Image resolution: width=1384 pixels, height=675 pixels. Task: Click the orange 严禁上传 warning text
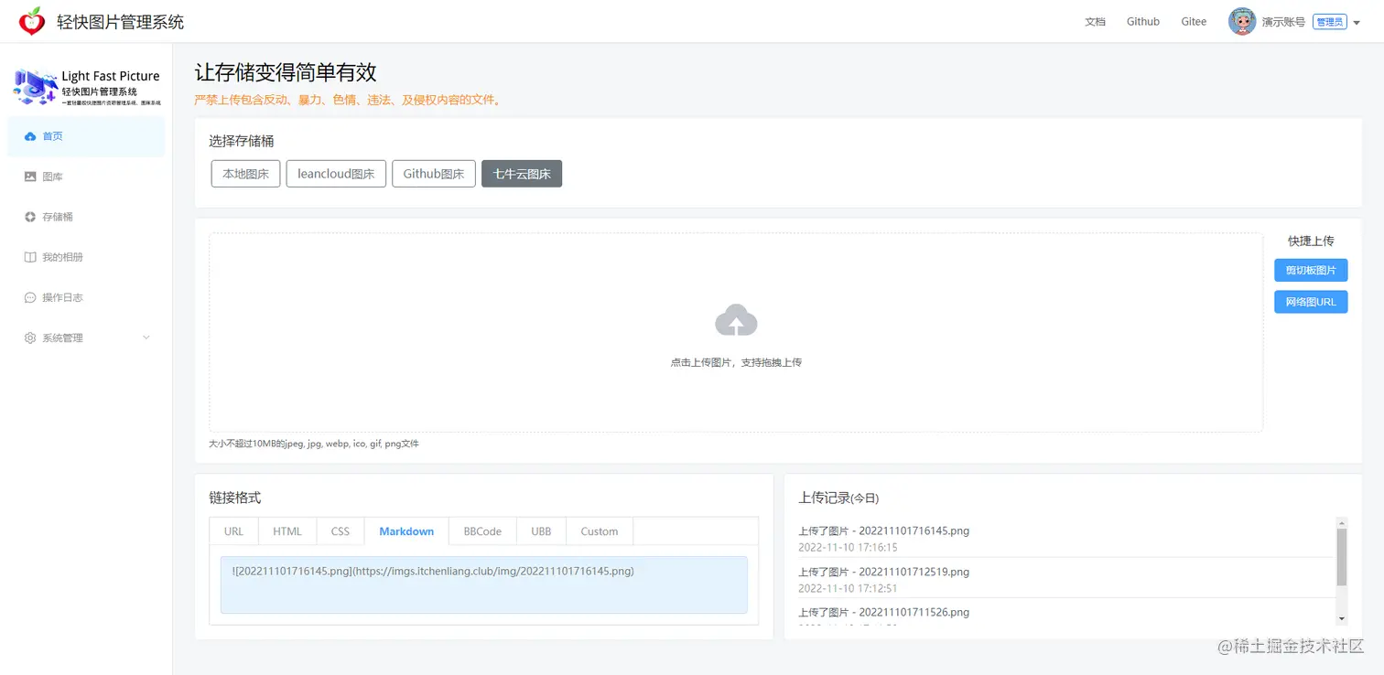click(348, 100)
